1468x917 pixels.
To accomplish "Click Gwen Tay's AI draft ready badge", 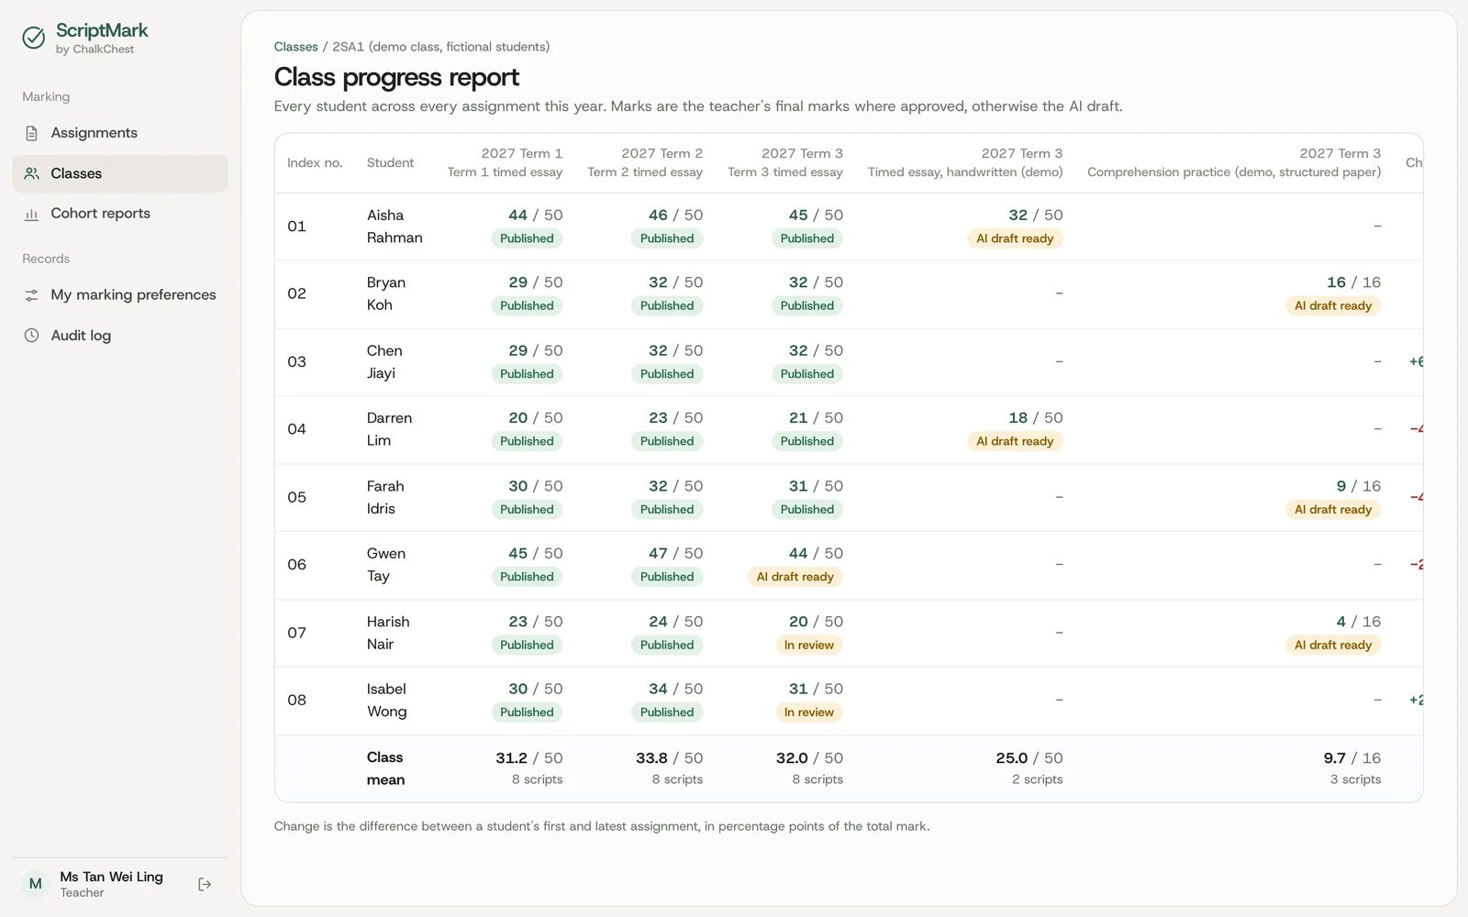I will coord(795,577).
